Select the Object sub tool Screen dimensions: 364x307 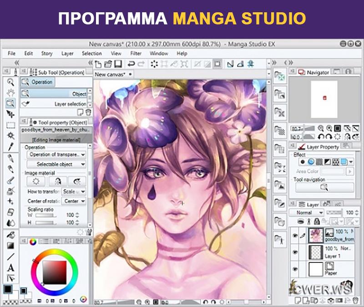click(x=54, y=94)
